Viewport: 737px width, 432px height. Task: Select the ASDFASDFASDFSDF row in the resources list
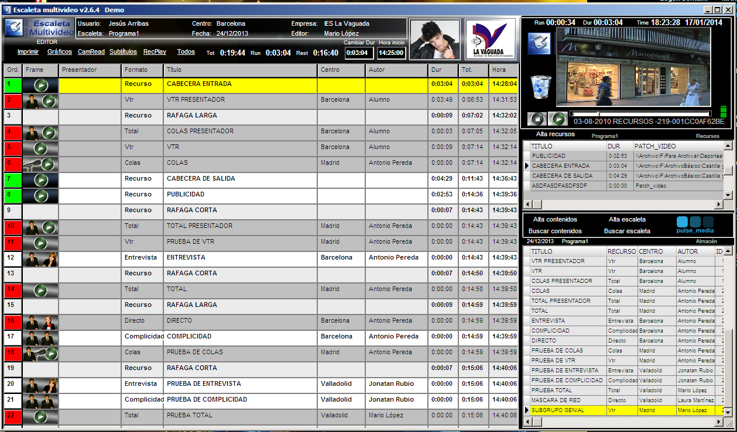coord(626,186)
